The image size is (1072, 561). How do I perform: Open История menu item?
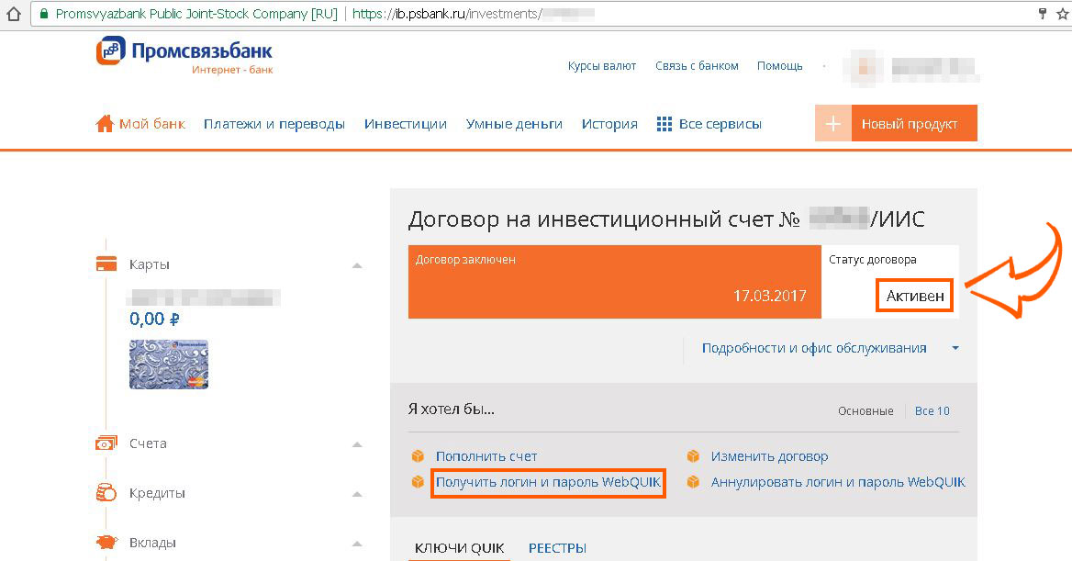click(x=609, y=124)
